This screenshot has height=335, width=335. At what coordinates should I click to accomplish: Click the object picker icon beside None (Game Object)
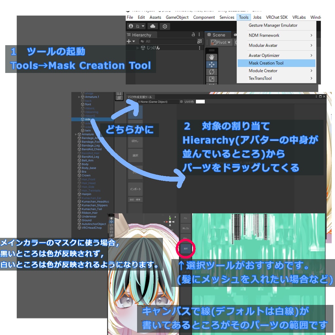pos(182,102)
